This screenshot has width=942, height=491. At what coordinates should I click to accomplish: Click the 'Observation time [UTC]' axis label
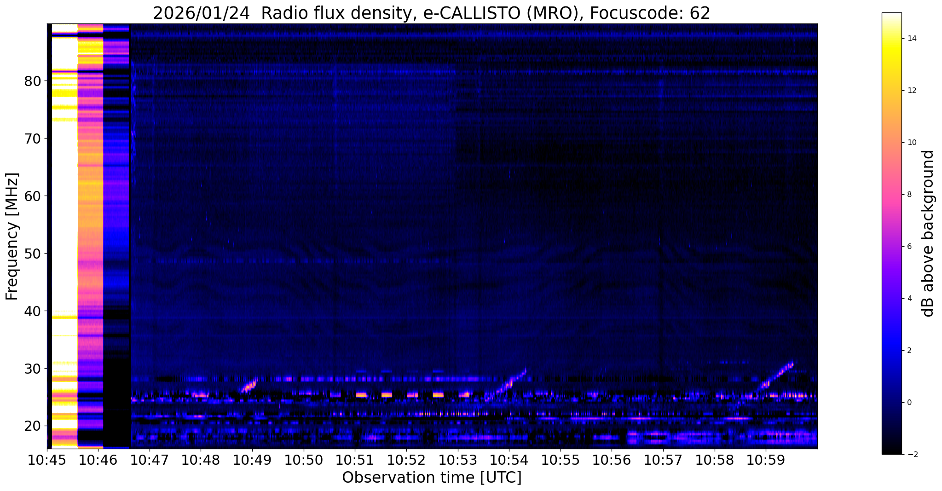pos(432,477)
